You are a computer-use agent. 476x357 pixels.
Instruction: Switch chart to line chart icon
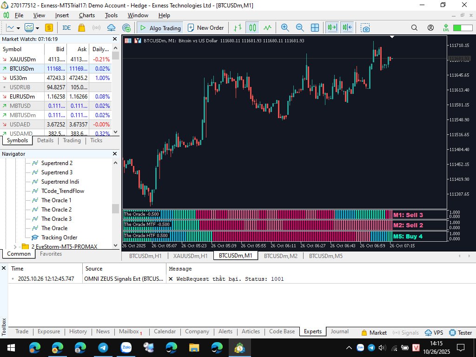click(267, 28)
